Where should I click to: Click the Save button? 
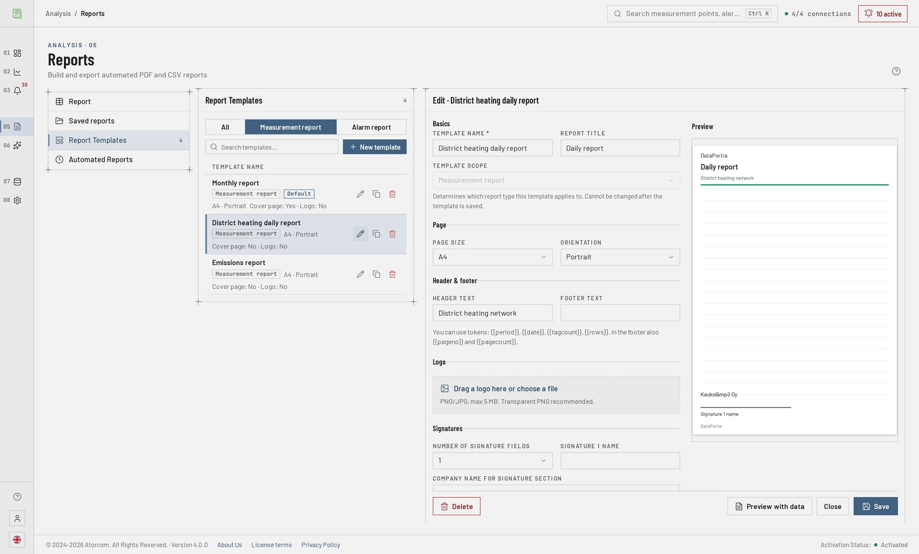click(875, 507)
